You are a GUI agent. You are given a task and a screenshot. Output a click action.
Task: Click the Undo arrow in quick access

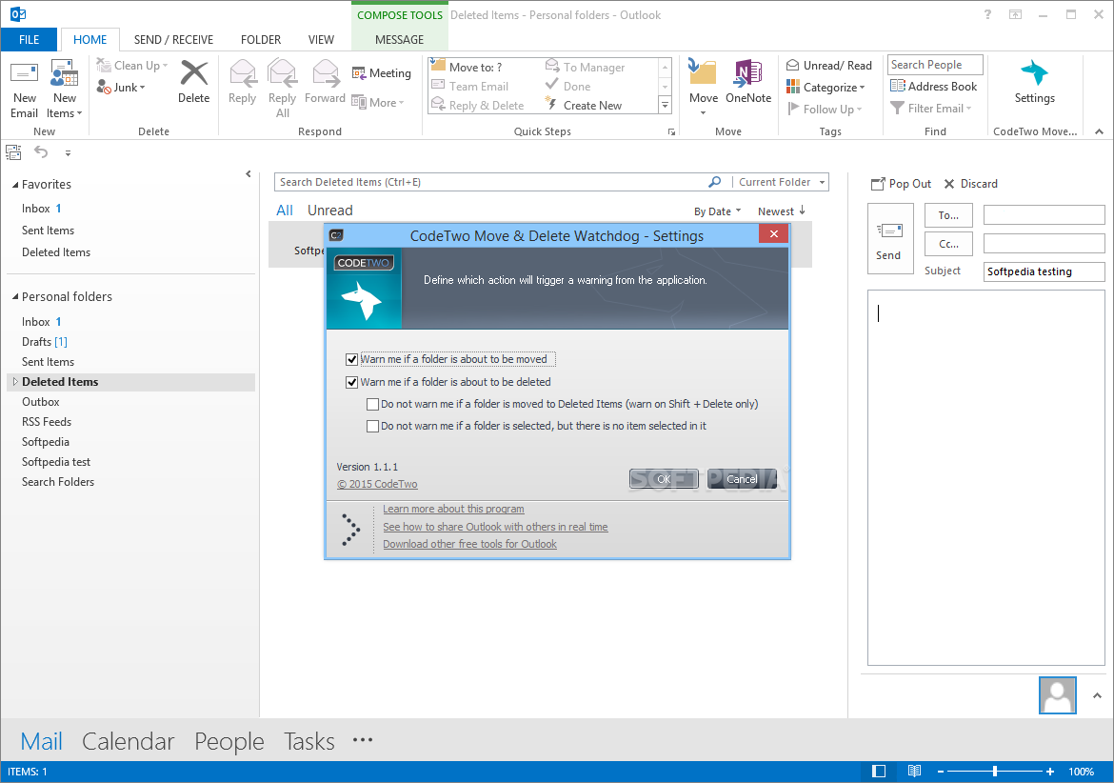click(x=41, y=152)
